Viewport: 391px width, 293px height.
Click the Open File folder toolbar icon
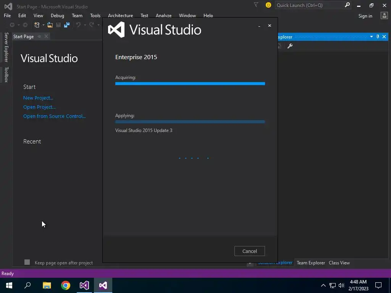coord(50,25)
